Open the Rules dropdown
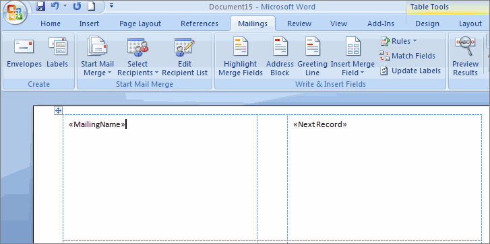 (398, 41)
